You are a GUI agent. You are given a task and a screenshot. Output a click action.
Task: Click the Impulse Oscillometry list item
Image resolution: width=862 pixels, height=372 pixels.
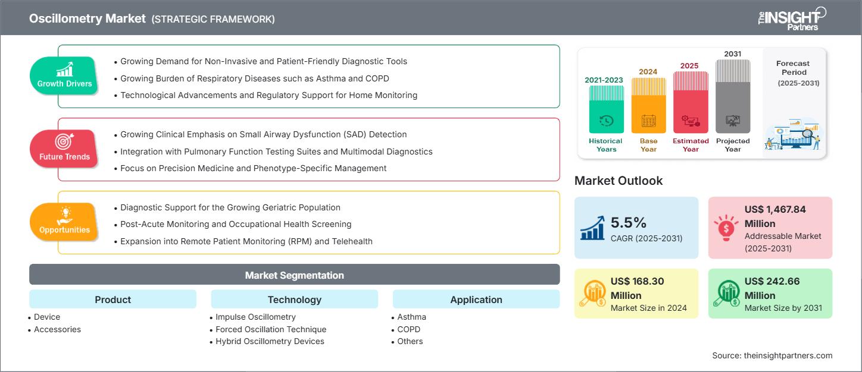tap(255, 317)
